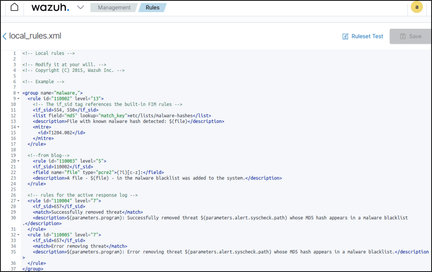Collapse rule 110002 fold arrow at line 9
432x272 pixels.
coord(18,98)
